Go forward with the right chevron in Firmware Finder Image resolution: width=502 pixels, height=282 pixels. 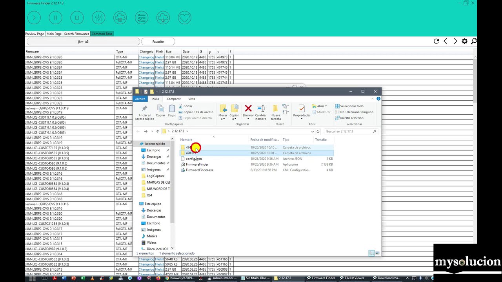(455, 41)
